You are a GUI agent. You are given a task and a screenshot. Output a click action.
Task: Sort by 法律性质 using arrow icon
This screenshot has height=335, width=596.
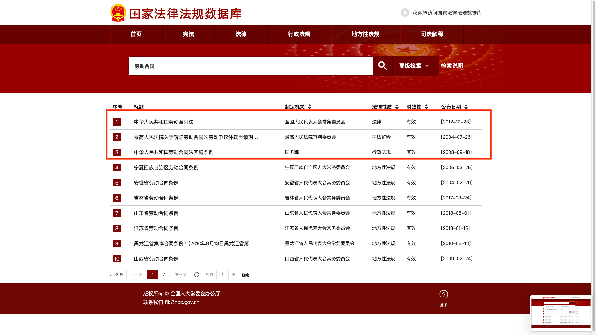pyautogui.click(x=397, y=107)
